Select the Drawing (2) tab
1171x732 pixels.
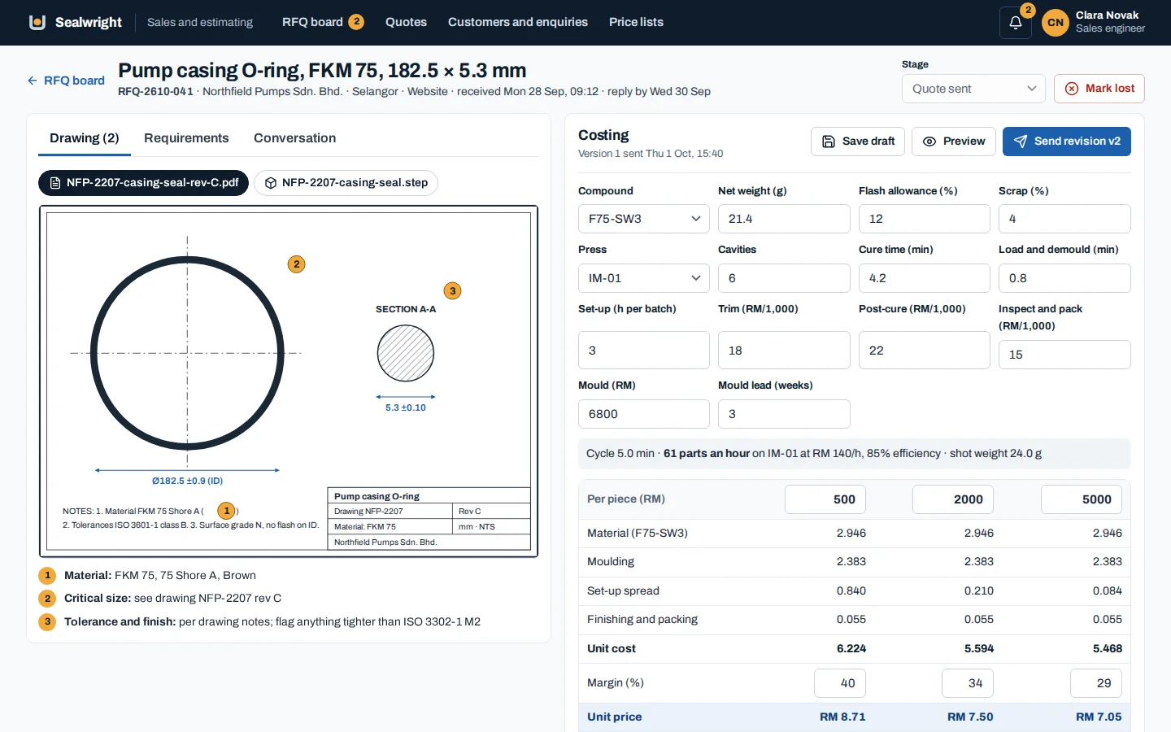(x=85, y=138)
